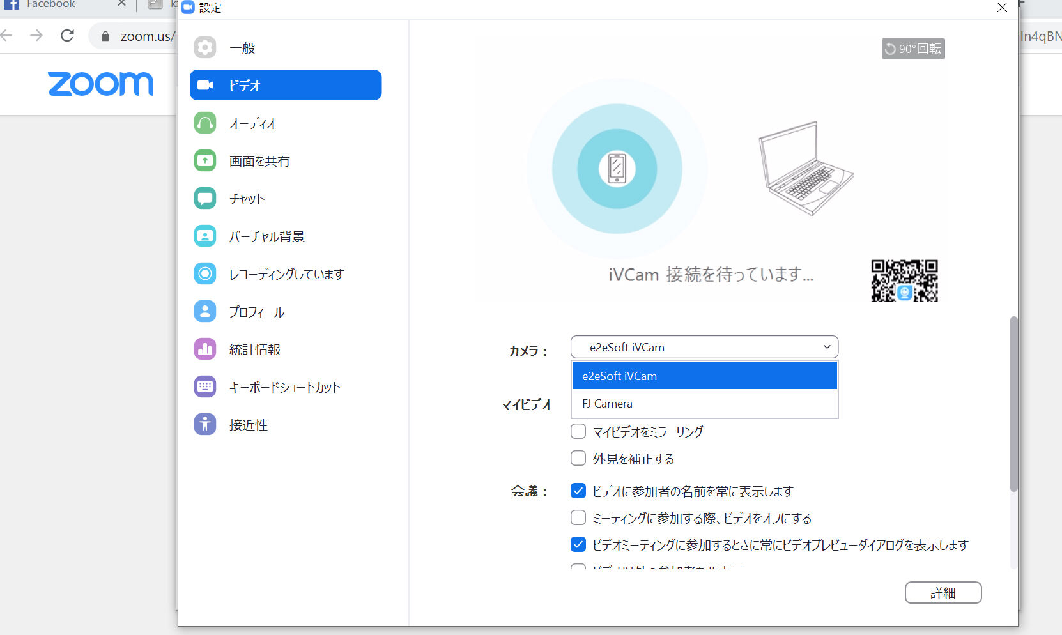Click the カメラ： label
This screenshot has width=1062, height=635.
click(528, 351)
